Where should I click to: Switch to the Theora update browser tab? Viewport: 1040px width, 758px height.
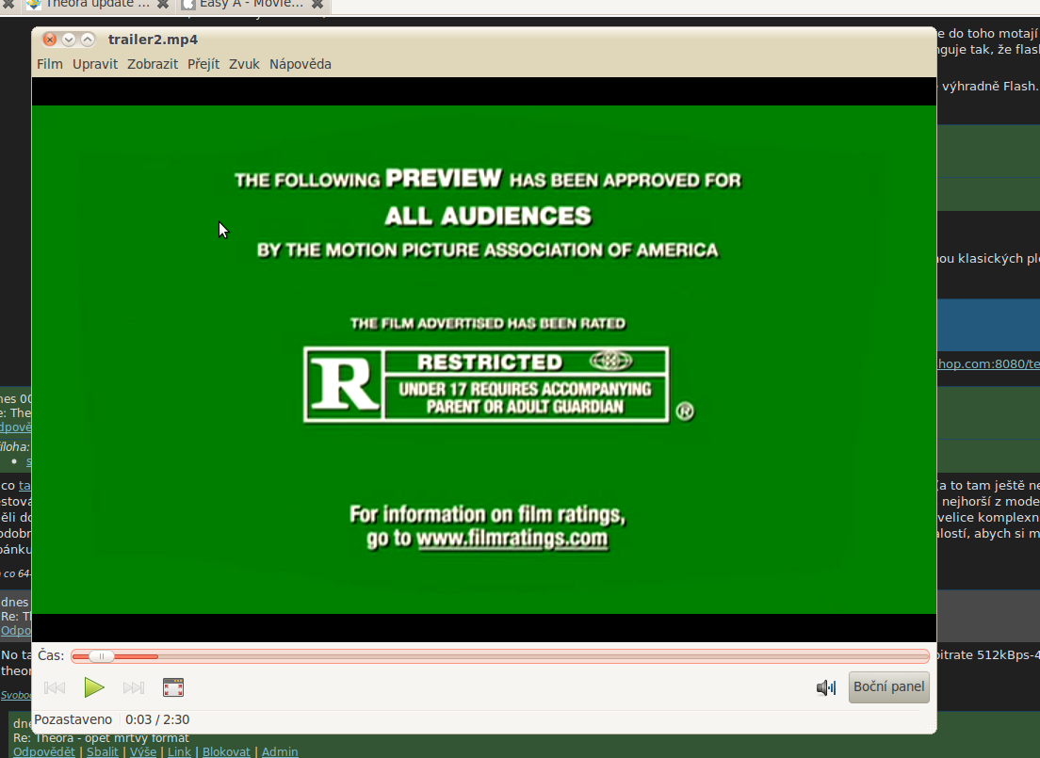coord(96,4)
